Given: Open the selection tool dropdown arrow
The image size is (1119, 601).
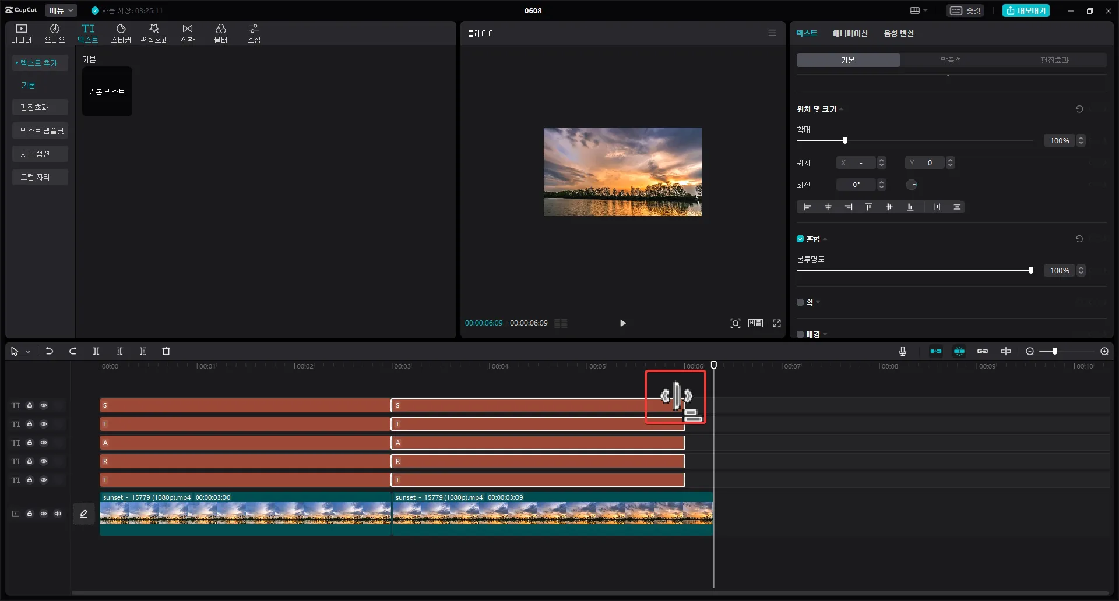Looking at the screenshot, I should click(x=28, y=352).
